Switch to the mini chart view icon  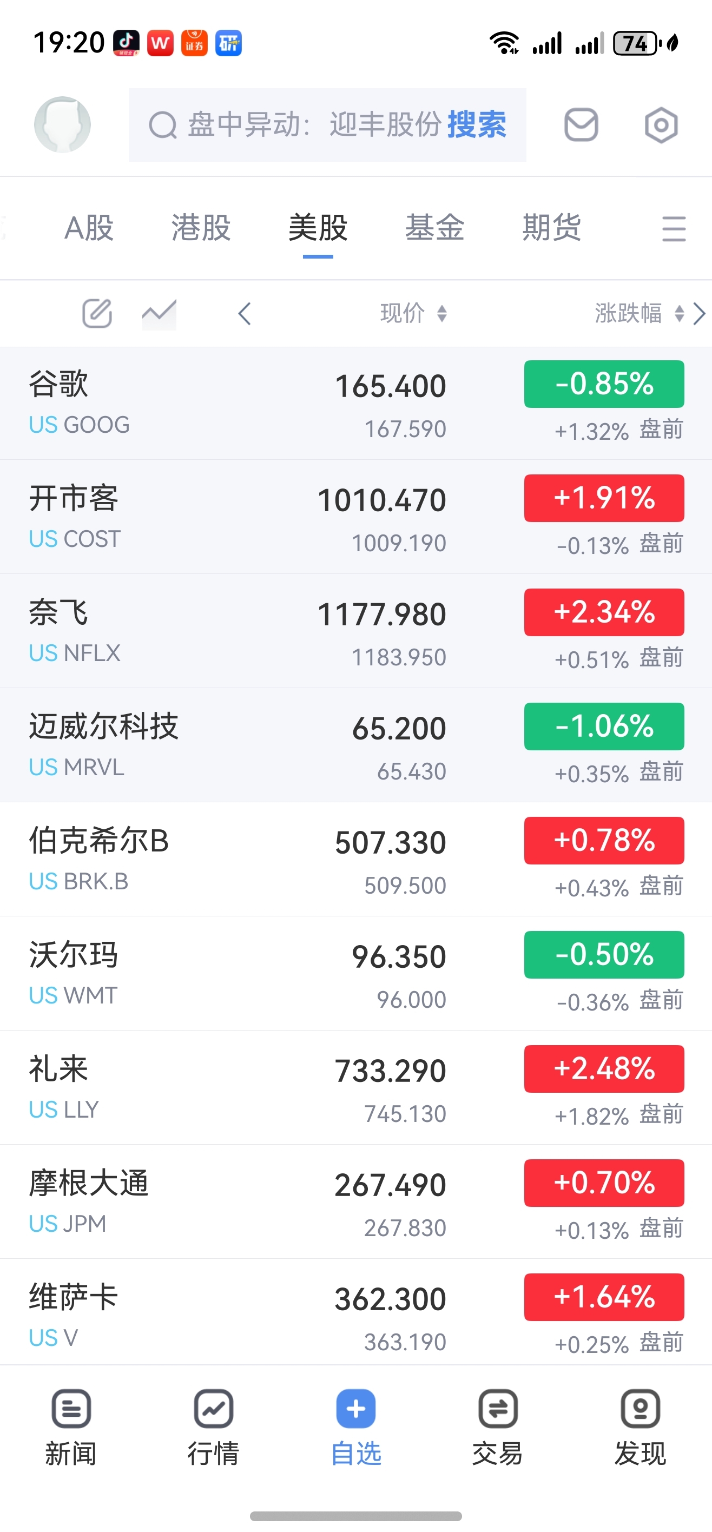[x=159, y=313]
